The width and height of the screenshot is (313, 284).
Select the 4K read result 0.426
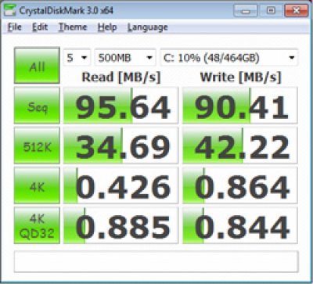coord(121,185)
